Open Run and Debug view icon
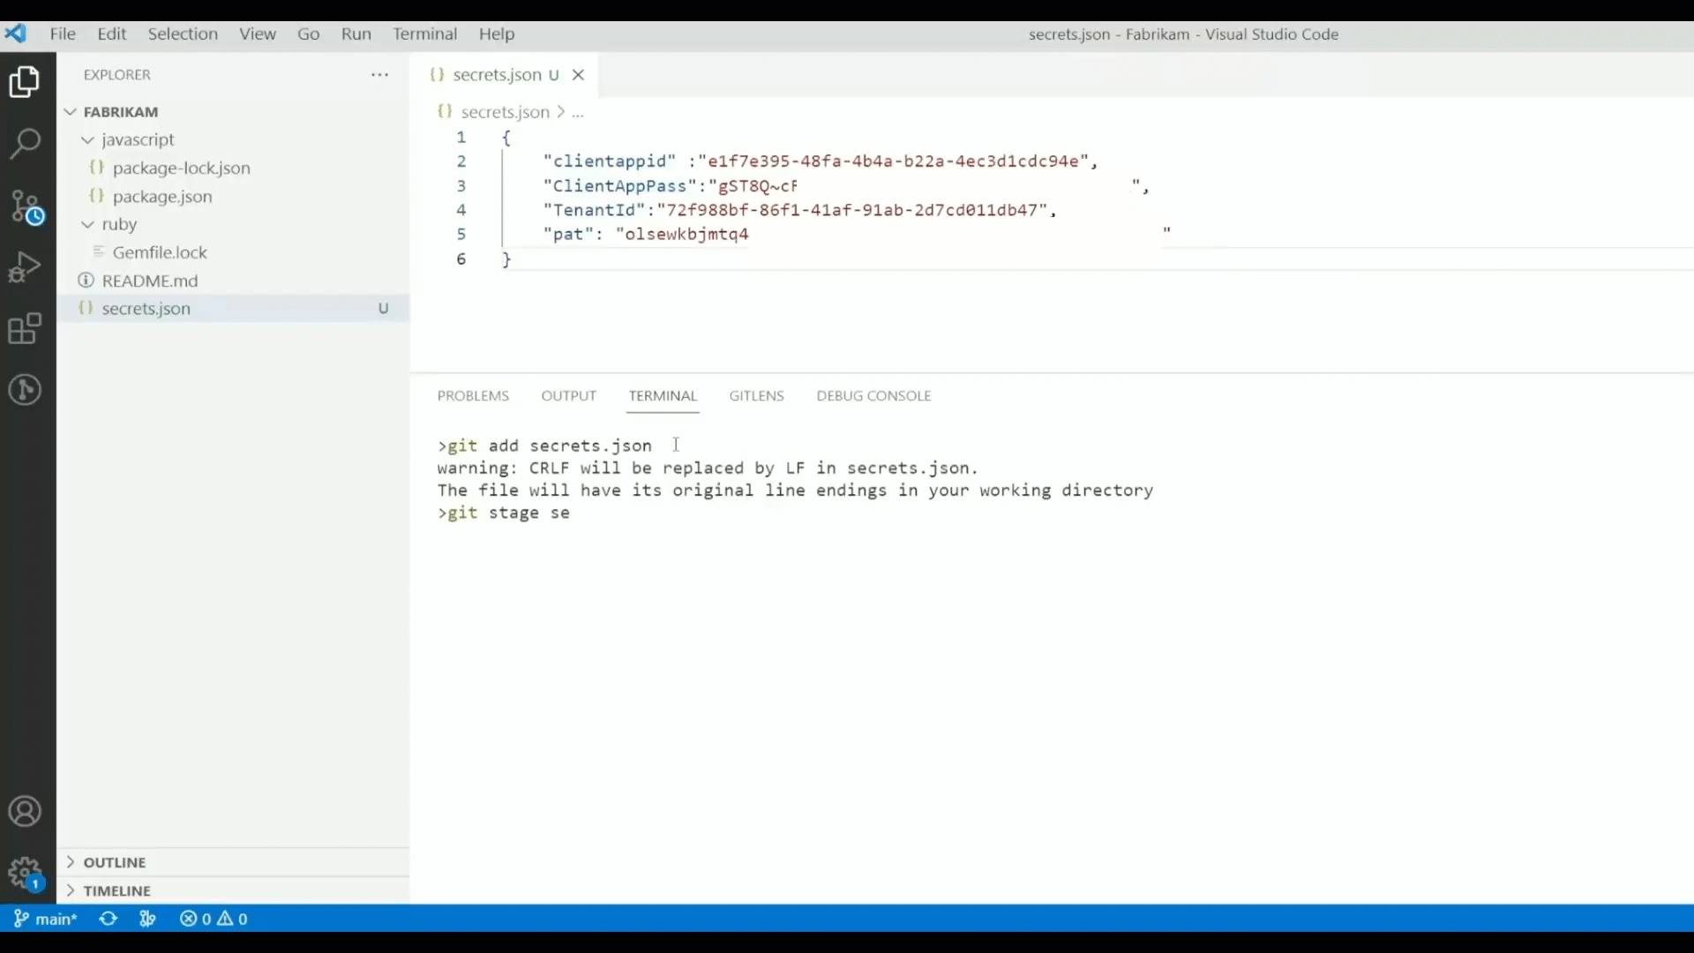1694x953 pixels. tap(25, 266)
